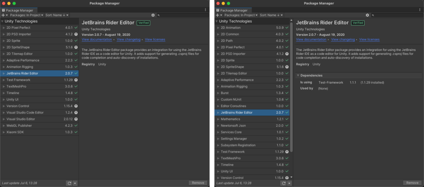424x187 pixels.
Task: Select the 2D Common package
Action: click(252, 34)
